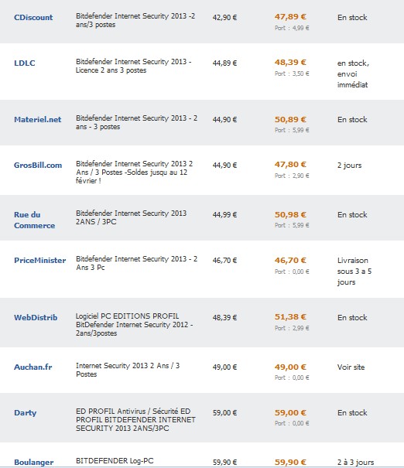Click the 47,89 € total price
This screenshot has width=404, height=468.
click(290, 17)
